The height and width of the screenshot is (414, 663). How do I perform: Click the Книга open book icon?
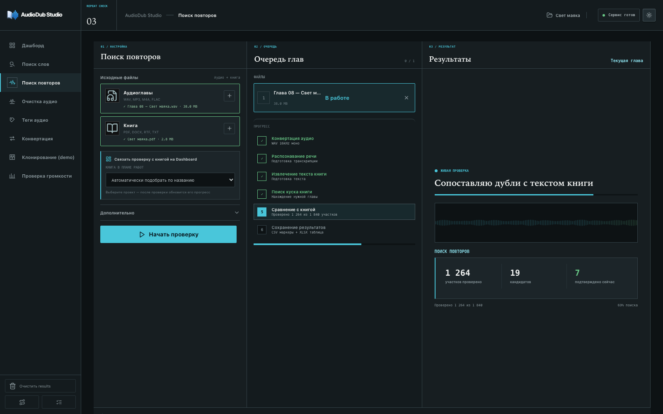pyautogui.click(x=112, y=128)
